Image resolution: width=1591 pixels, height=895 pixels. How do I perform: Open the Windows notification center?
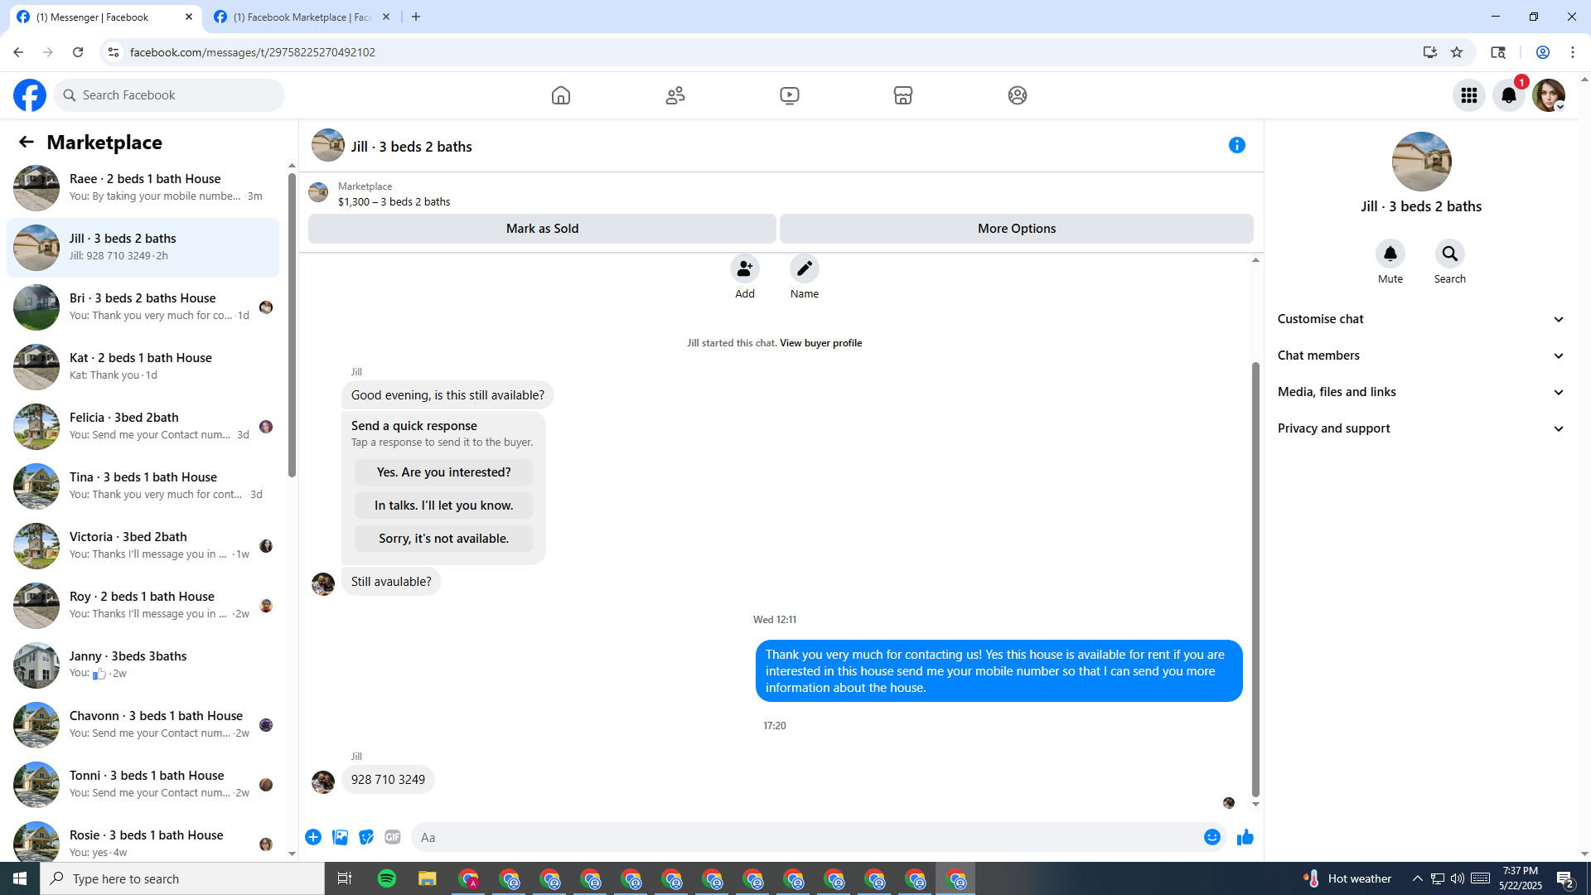pyautogui.click(x=1565, y=878)
